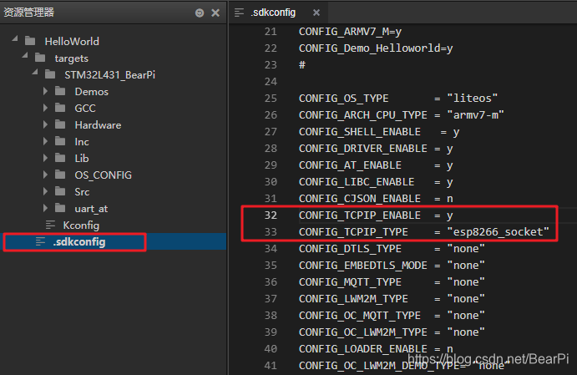577x375 pixels.
Task: Click the 资源管理器 panel title
Action: coord(28,13)
